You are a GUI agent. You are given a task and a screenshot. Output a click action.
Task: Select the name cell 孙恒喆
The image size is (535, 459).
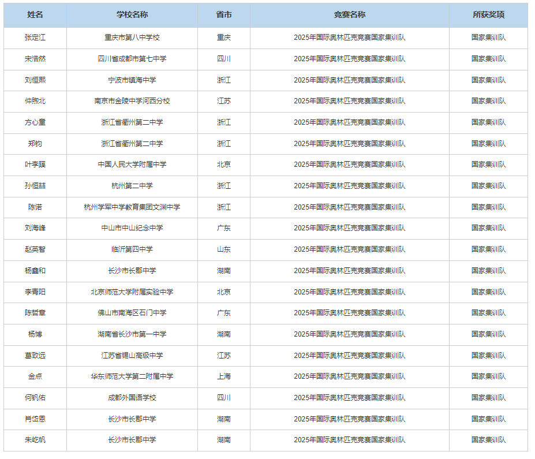pyautogui.click(x=35, y=186)
